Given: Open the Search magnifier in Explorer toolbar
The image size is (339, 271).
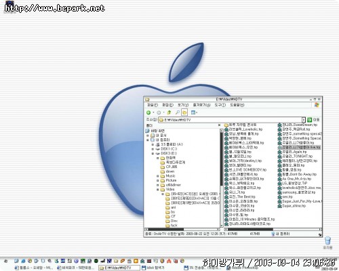Looking at the screenshot, I should point(178,112).
